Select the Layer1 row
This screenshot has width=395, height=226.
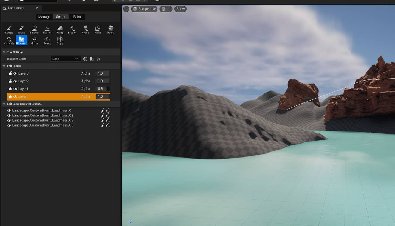(58, 89)
